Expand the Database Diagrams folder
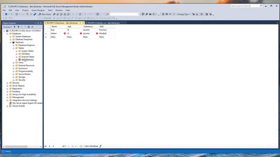Image resolution: width=280 pixels, height=157 pixels. point(14,45)
